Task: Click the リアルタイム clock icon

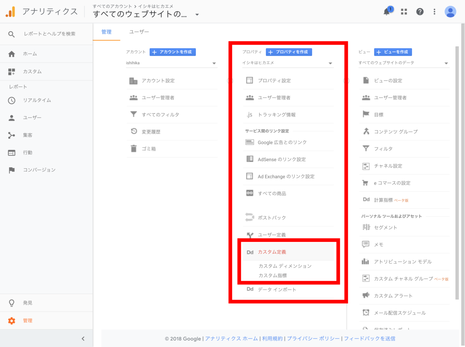Action: click(12, 101)
